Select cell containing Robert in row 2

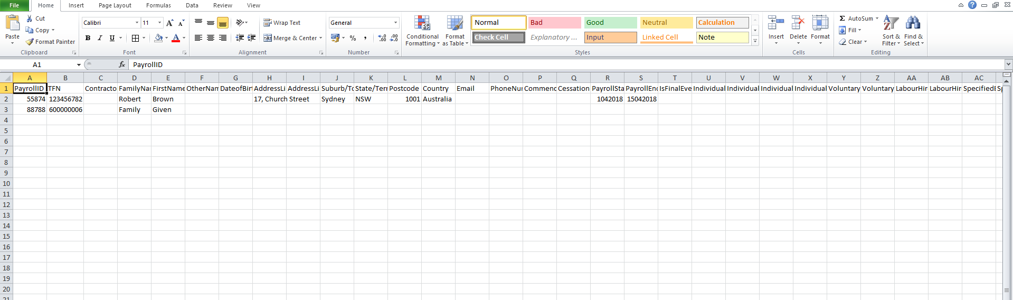pyautogui.click(x=134, y=99)
